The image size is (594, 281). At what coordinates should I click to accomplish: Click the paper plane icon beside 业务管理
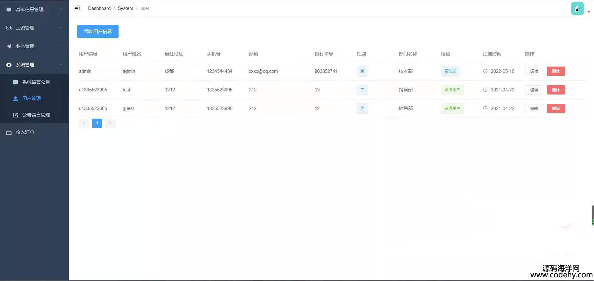coord(9,46)
